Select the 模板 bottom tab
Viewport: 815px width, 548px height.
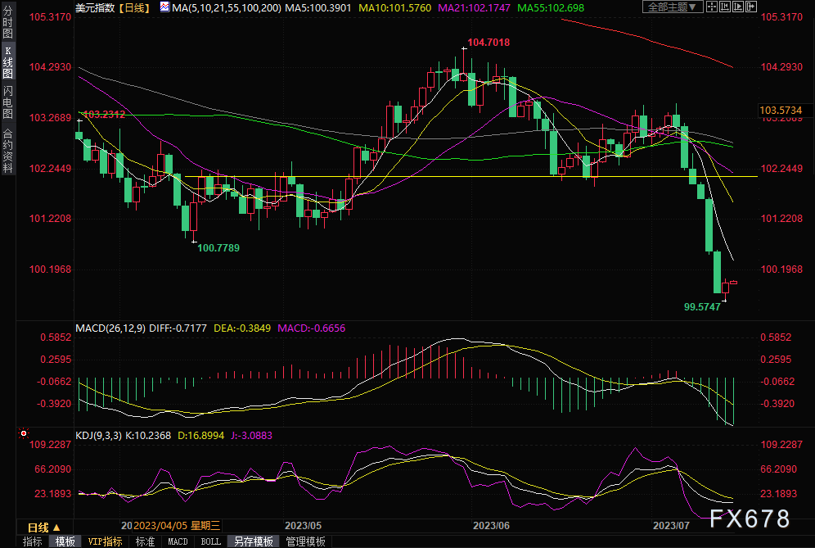coord(65,541)
